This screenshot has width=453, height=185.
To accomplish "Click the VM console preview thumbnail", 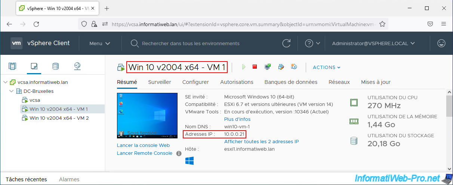I will [x=147, y=115].
